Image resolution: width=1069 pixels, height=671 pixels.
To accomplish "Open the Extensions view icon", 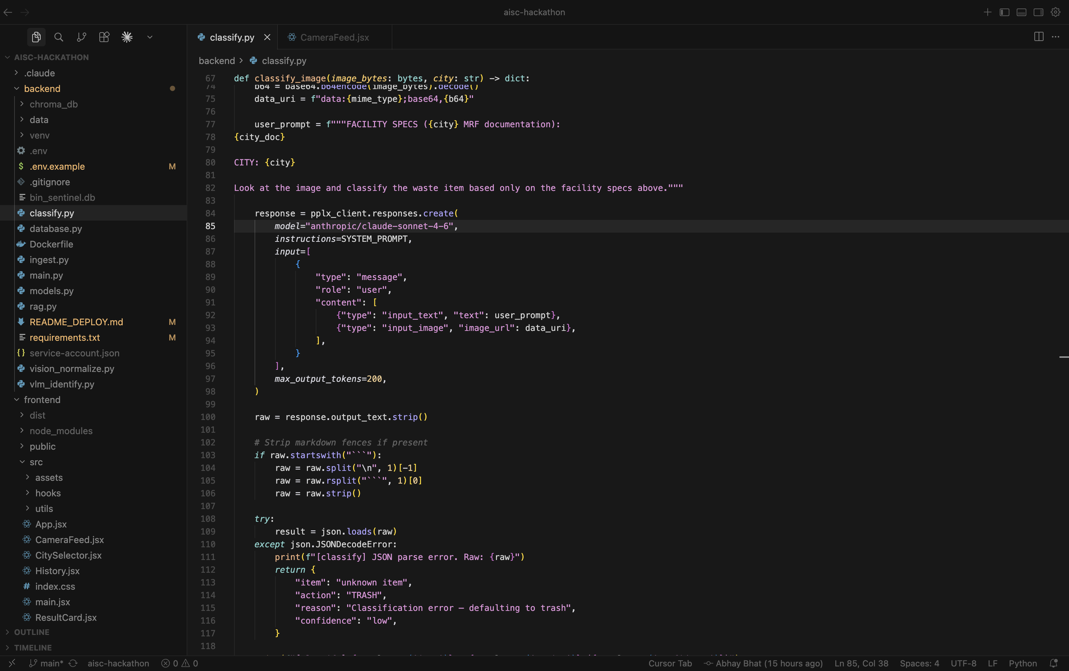I will tap(104, 37).
